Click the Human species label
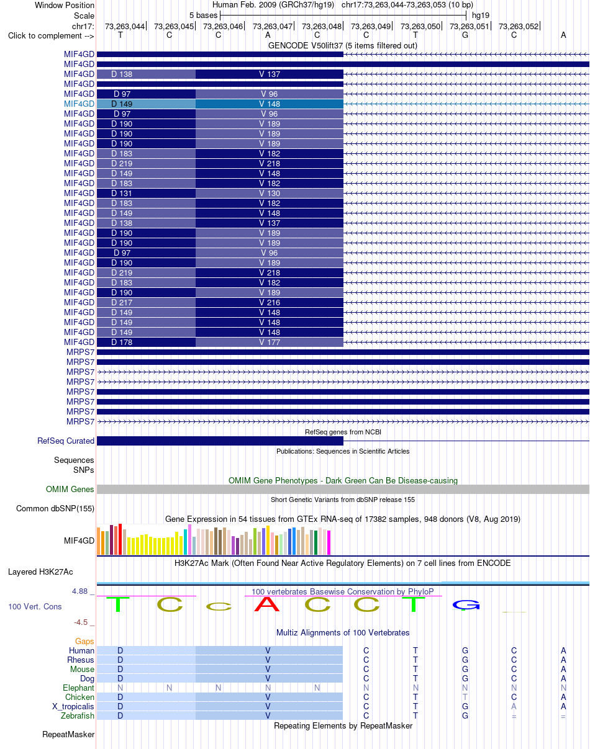 [82, 650]
